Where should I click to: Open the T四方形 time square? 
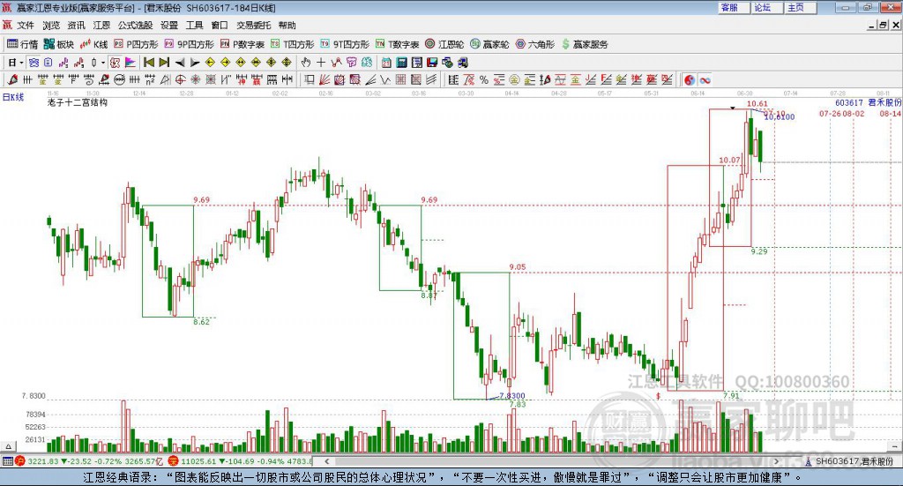click(292, 44)
